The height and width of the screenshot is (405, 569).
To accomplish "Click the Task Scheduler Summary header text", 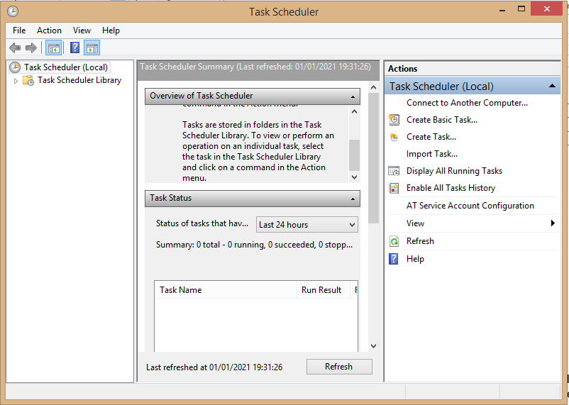I will click(255, 67).
